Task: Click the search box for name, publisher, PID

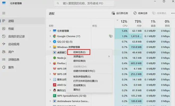Action: pyautogui.click(x=84, y=3)
